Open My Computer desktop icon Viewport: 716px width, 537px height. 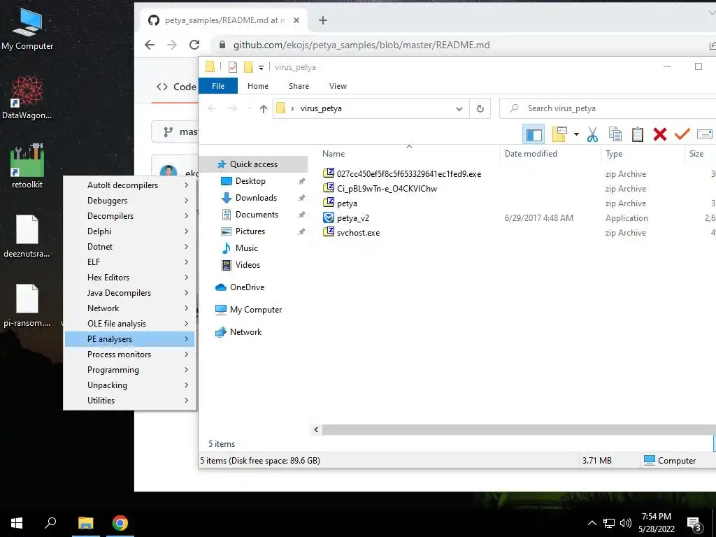pos(27,29)
